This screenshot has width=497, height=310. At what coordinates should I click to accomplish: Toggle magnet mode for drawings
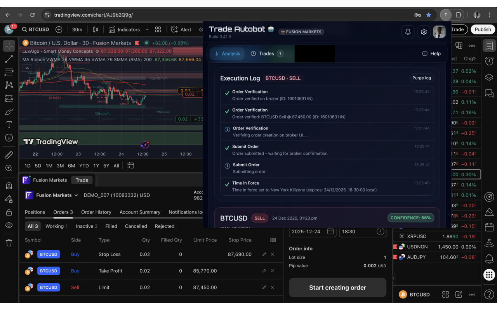click(x=9, y=186)
